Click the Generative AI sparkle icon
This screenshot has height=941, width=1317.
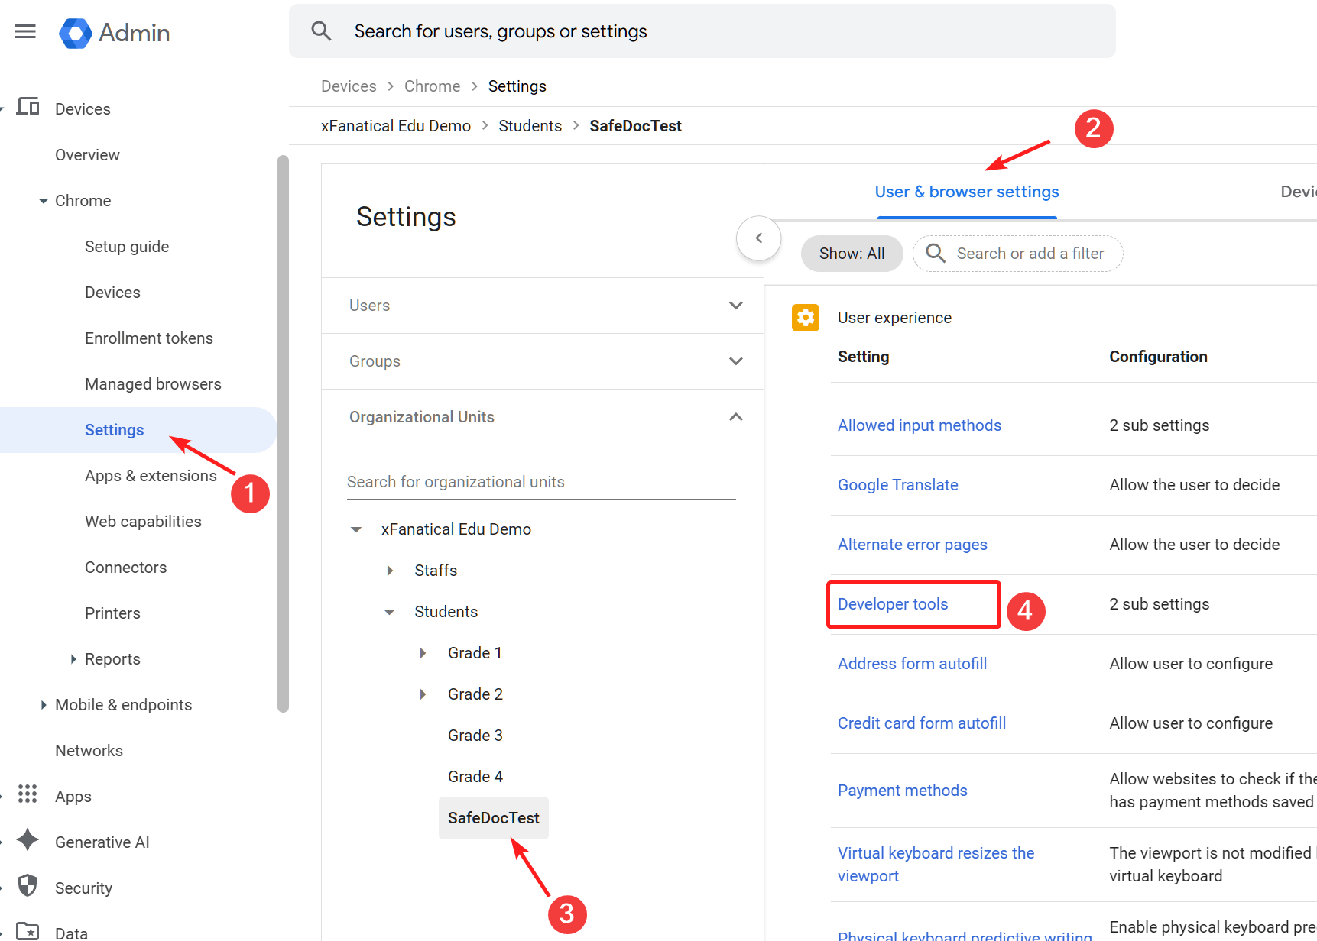tap(28, 840)
